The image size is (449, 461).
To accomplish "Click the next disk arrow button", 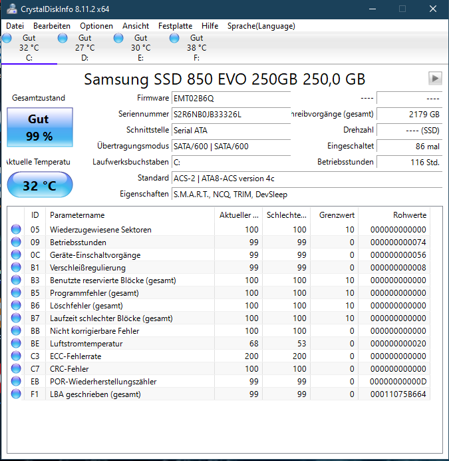I will point(435,79).
